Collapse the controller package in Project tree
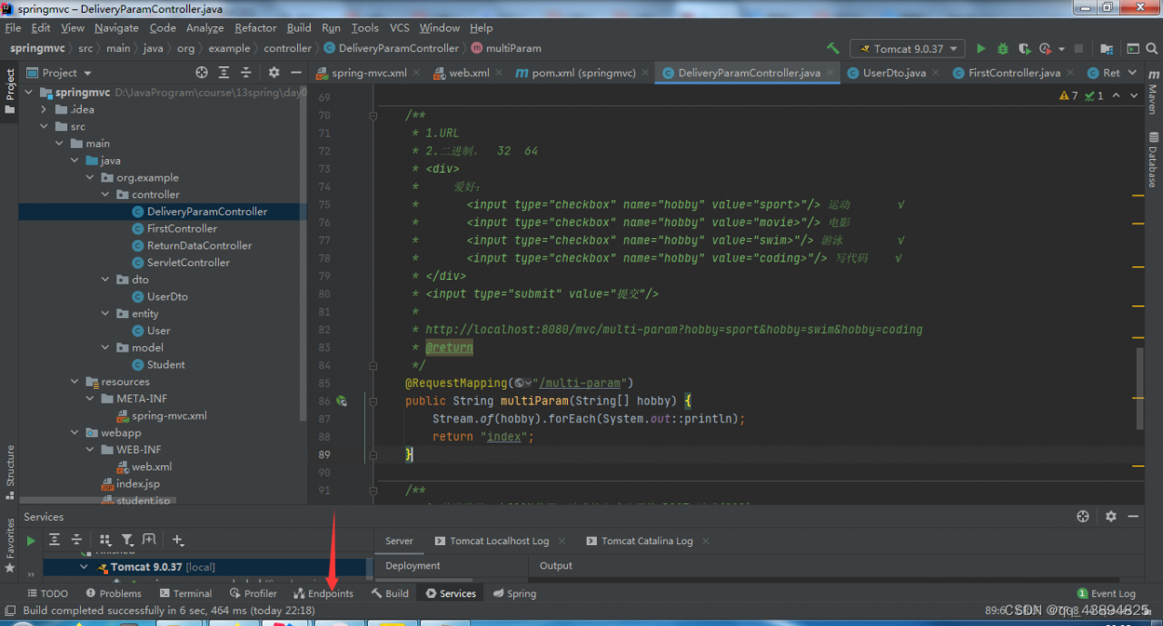Viewport: 1163px width, 626px height. click(x=106, y=194)
